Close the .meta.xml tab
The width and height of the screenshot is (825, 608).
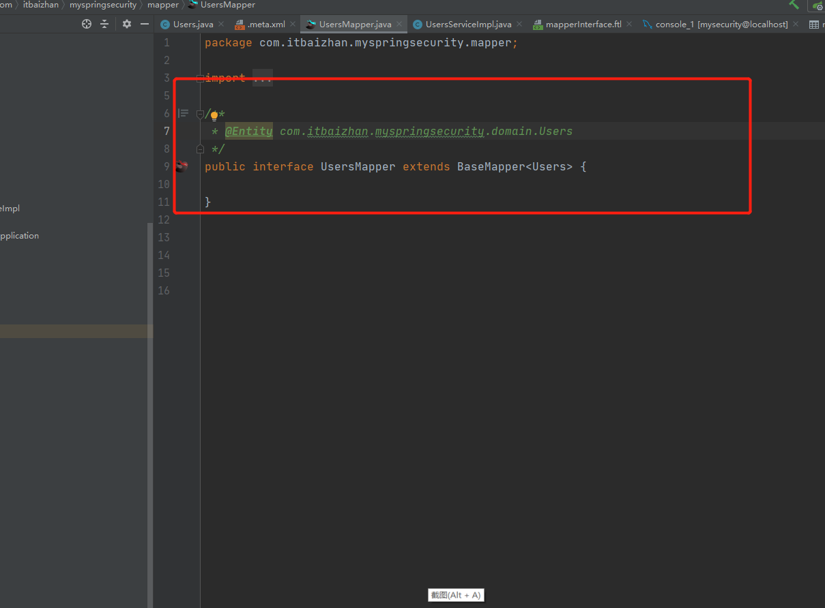tap(293, 24)
